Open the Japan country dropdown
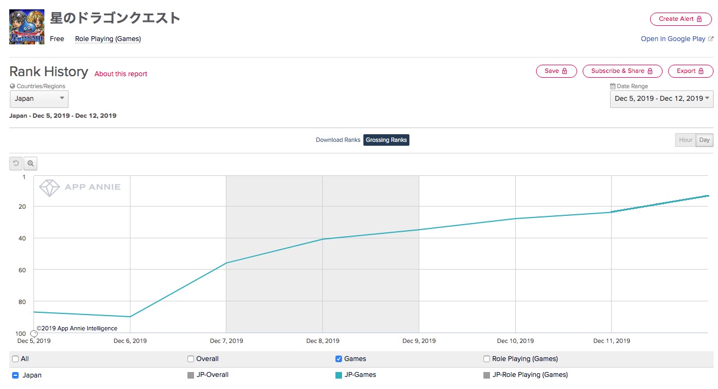The width and height of the screenshot is (718, 389). [x=39, y=99]
